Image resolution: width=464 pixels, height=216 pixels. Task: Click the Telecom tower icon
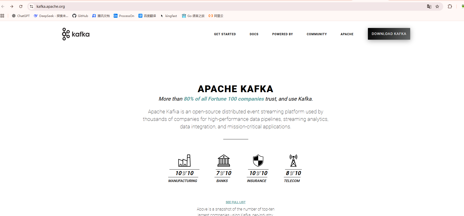(x=293, y=161)
